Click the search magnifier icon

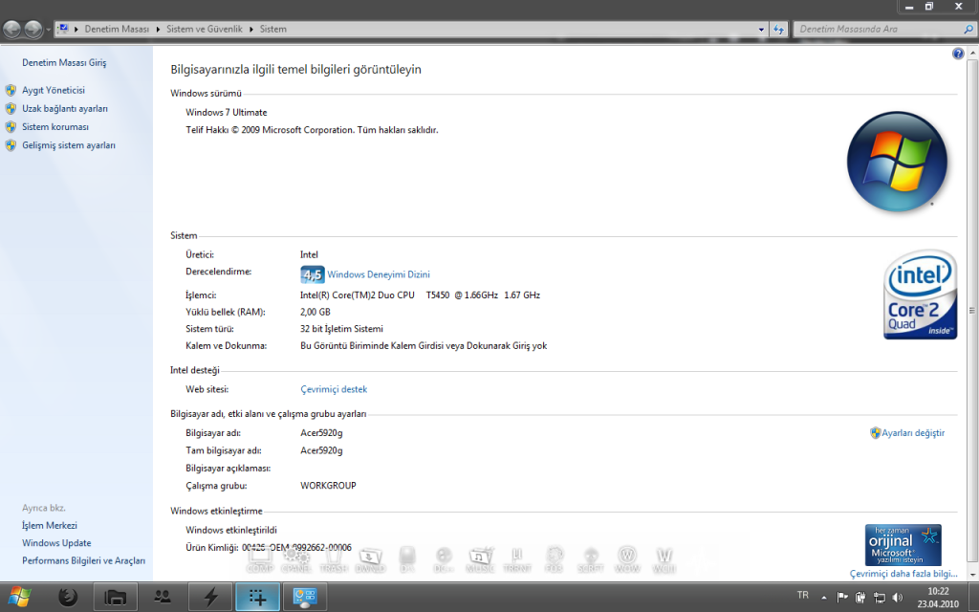click(x=968, y=30)
